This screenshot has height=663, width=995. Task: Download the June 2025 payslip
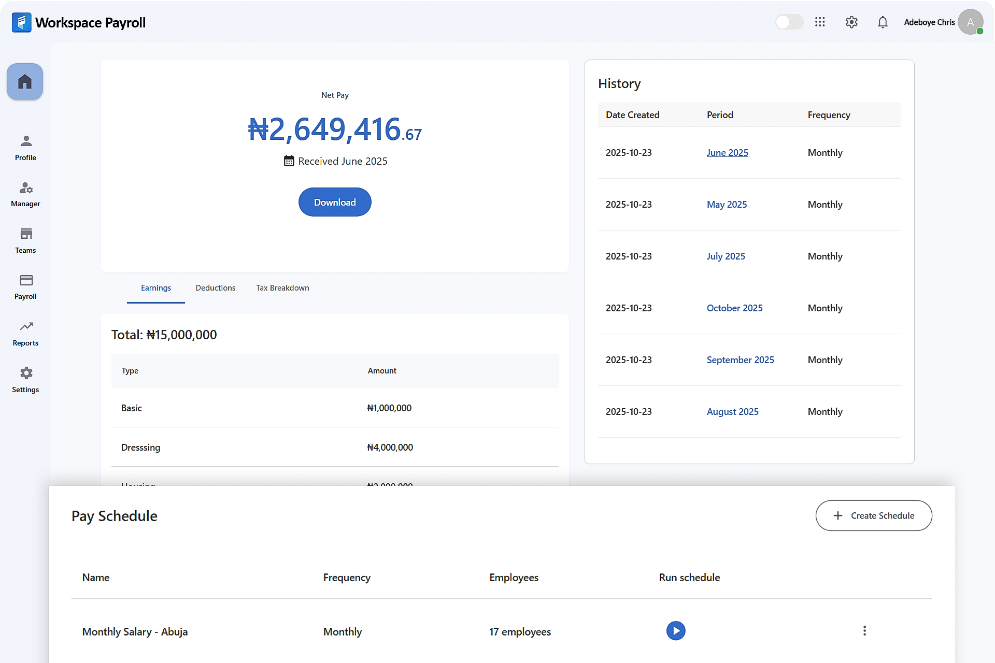(335, 202)
